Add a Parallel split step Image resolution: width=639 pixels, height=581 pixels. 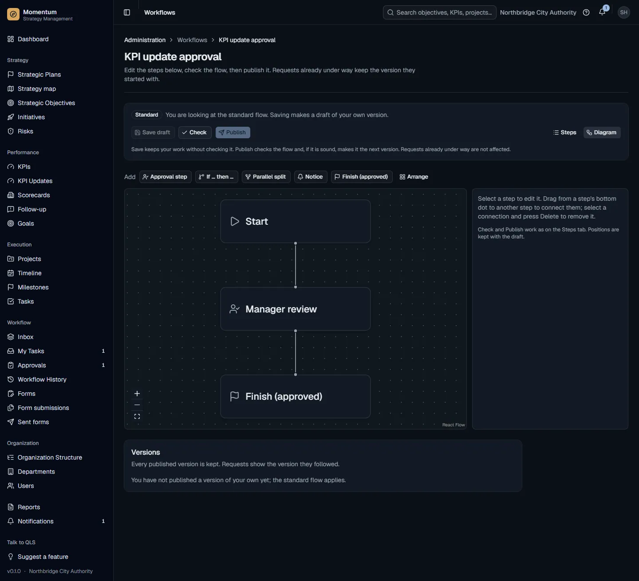266,177
